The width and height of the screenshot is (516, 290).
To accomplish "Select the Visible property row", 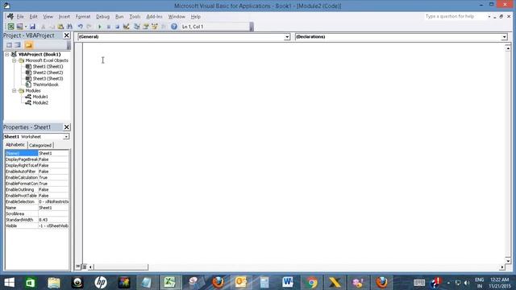I will coord(37,226).
